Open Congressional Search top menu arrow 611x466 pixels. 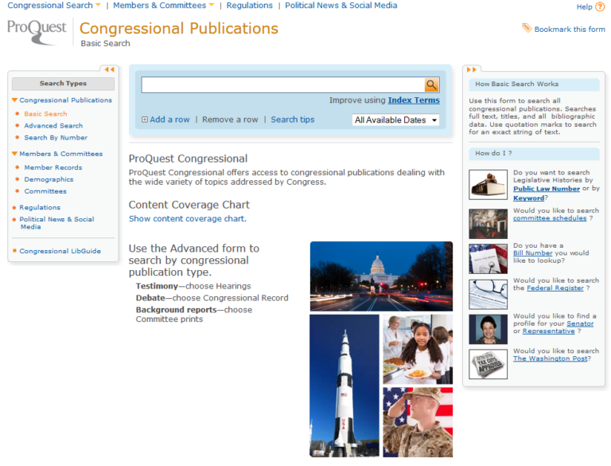[x=98, y=5]
